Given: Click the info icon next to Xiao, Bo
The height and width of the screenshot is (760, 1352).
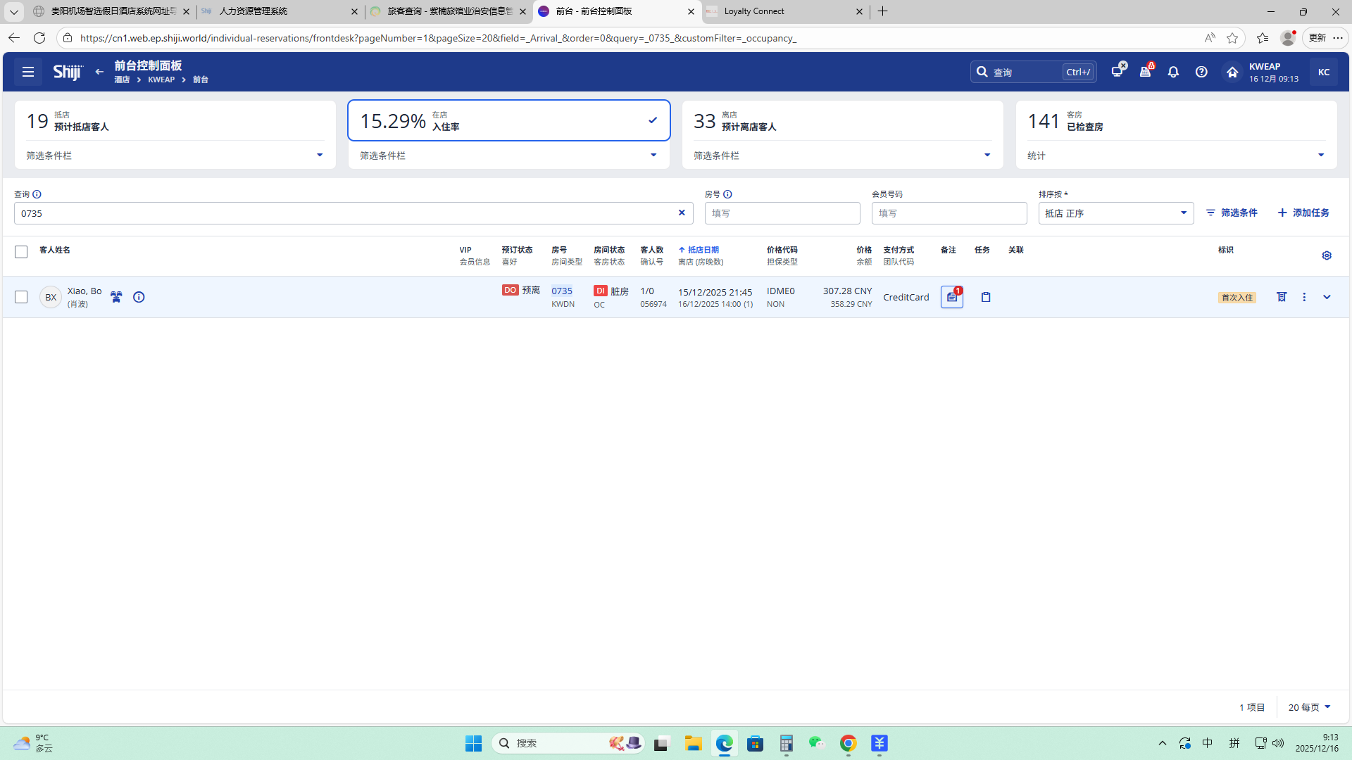Looking at the screenshot, I should (139, 297).
